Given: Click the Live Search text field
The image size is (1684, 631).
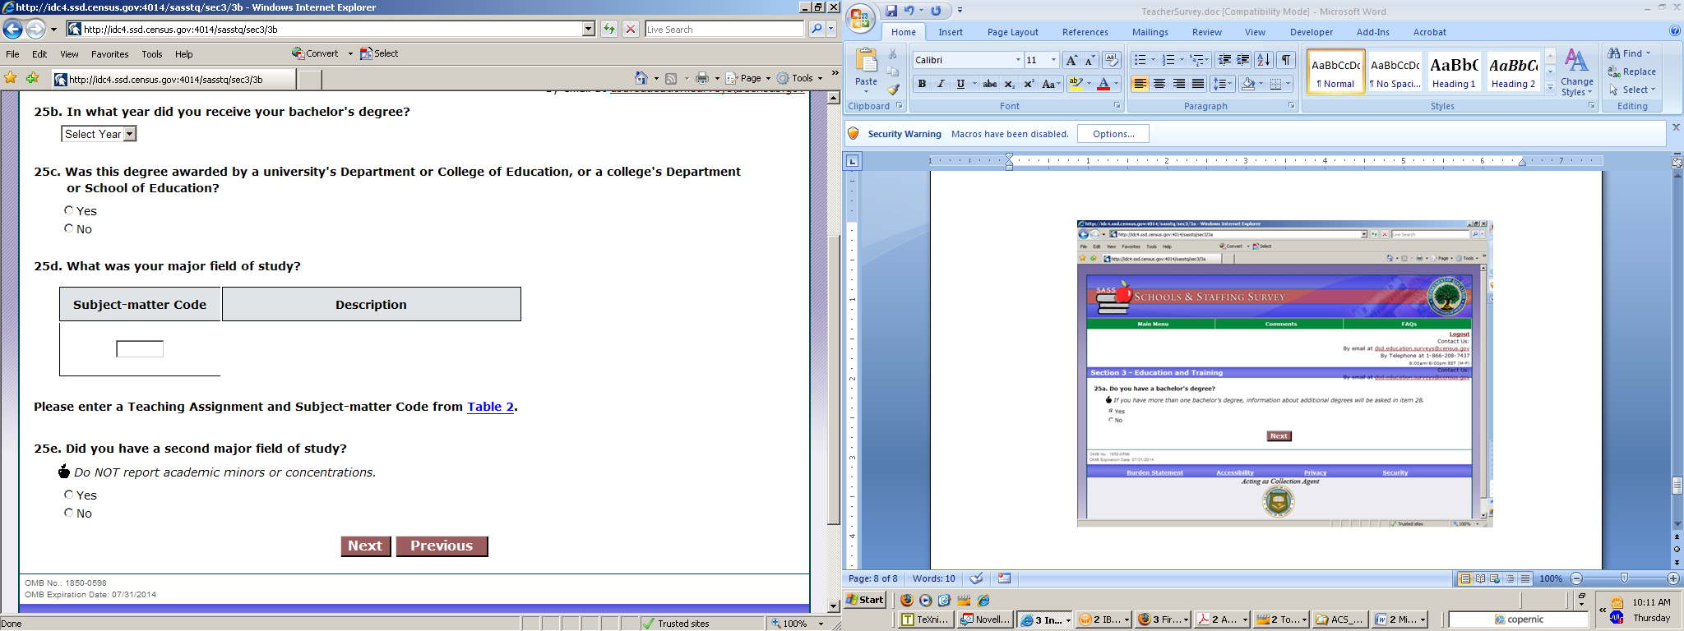Looking at the screenshot, I should tap(724, 30).
